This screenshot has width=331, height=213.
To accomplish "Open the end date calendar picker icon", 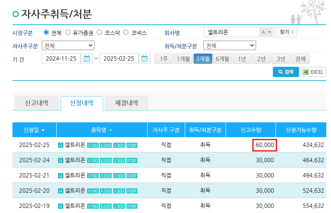I will pos(144,59).
